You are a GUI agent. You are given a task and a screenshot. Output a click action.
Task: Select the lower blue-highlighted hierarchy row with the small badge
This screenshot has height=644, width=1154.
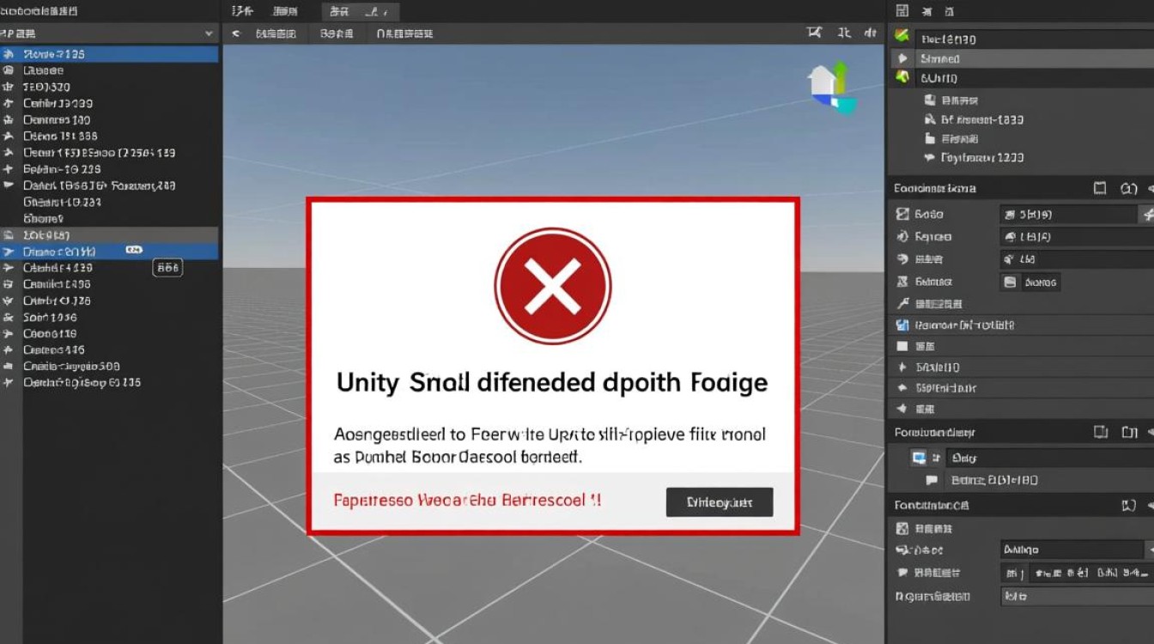109,252
